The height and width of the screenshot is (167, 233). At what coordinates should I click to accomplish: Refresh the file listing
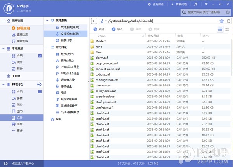[x=229, y=21]
